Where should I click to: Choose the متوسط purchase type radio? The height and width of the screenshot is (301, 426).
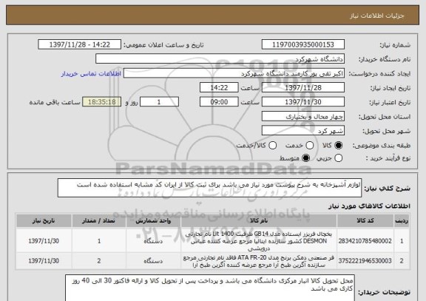306,158
